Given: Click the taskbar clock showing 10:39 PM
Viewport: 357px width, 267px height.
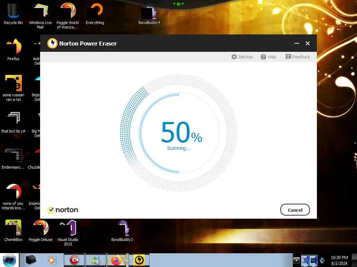Looking at the screenshot, I should (339, 260).
